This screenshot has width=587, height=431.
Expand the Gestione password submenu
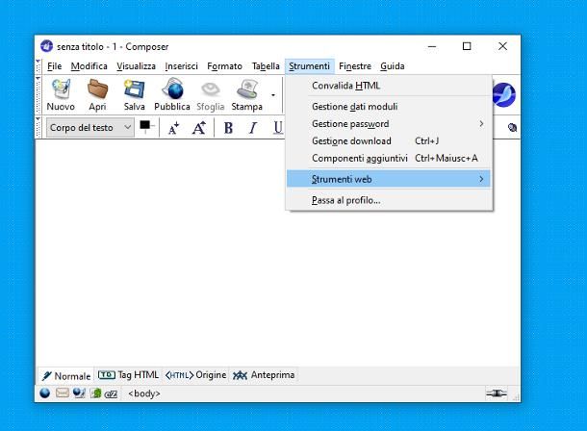pos(389,124)
